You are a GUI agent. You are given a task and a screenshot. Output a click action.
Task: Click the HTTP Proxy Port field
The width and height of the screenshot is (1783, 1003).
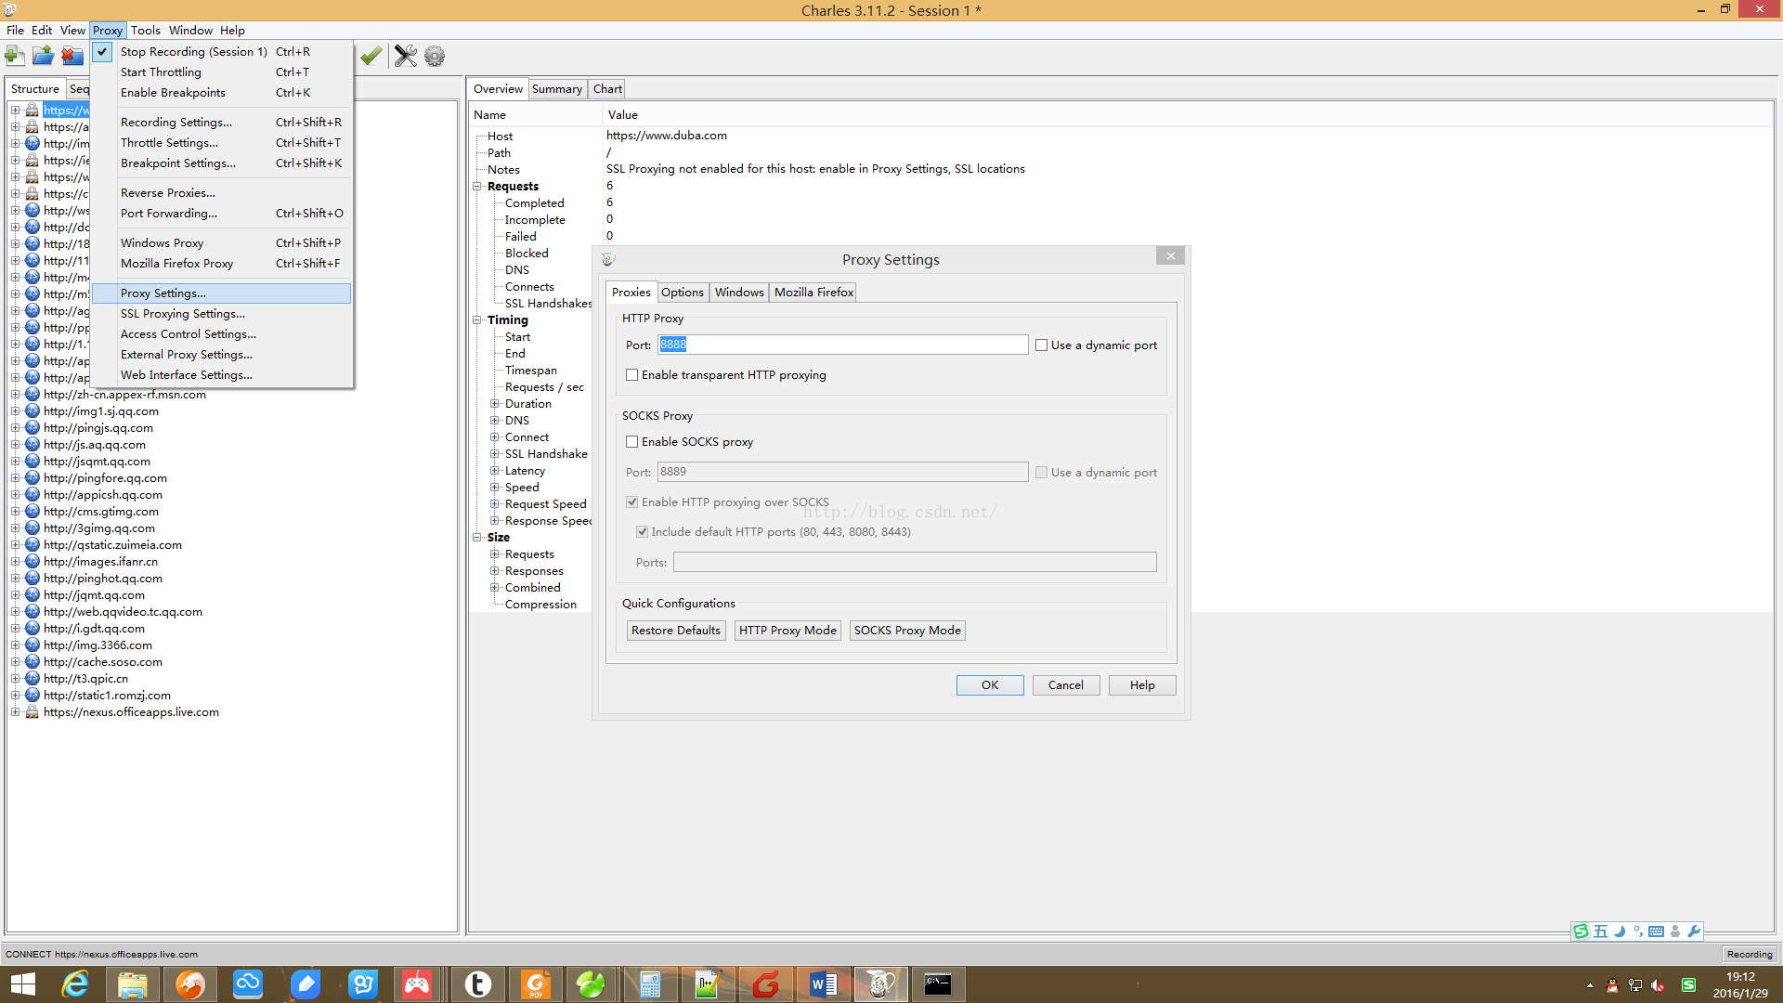[x=842, y=345]
